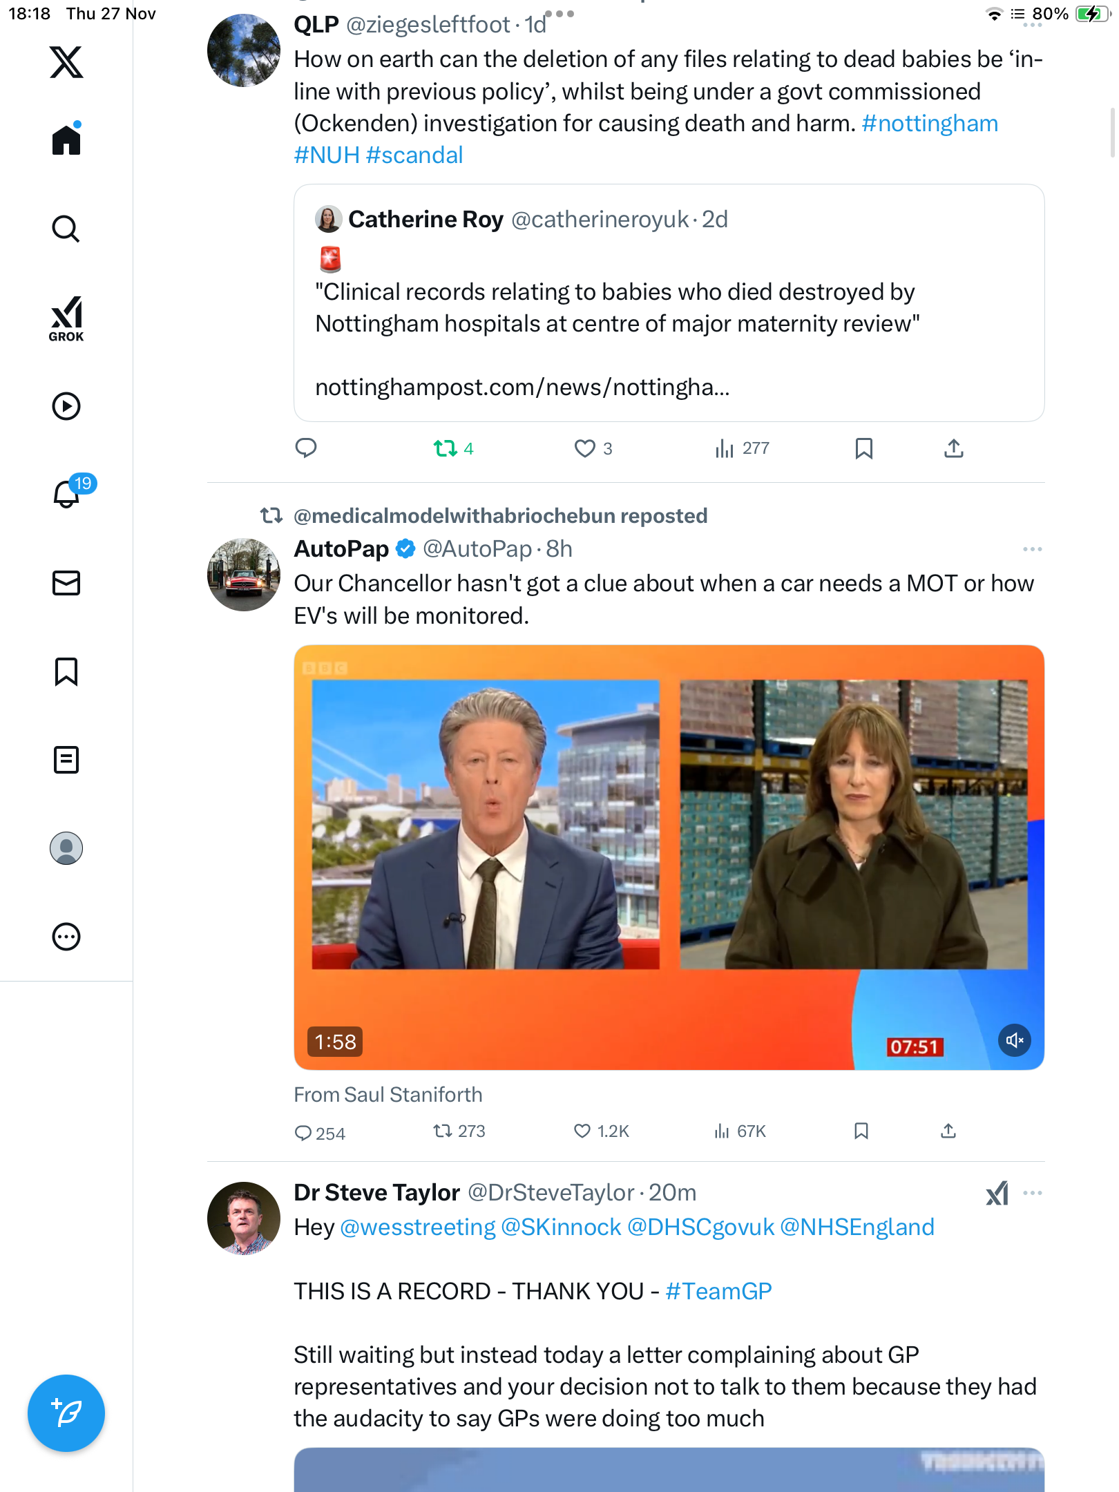The height and width of the screenshot is (1492, 1119).
Task: Play the BBC interview video thumbnail
Action: [x=669, y=857]
